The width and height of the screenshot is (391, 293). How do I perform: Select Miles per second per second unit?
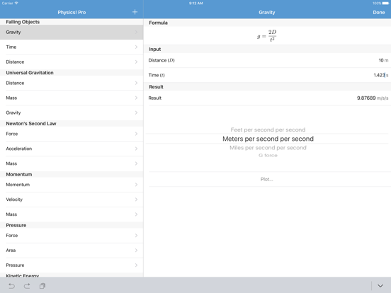pos(268,148)
